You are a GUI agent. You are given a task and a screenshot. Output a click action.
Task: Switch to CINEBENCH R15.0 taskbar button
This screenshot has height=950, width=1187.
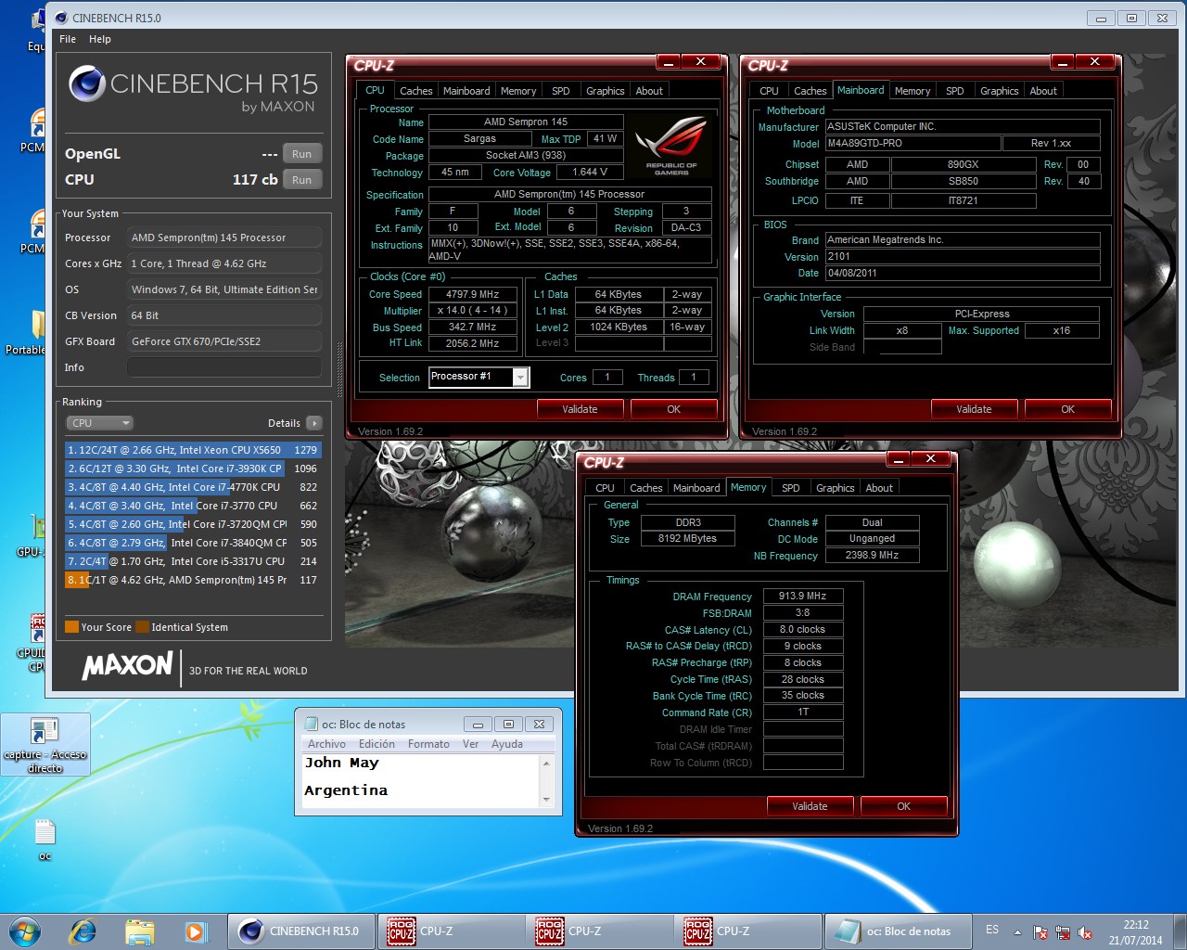[x=301, y=931]
